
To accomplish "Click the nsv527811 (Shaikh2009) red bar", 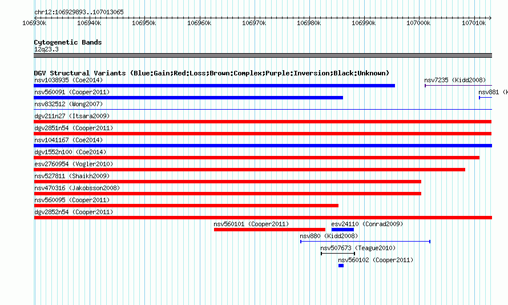I will (227, 182).
